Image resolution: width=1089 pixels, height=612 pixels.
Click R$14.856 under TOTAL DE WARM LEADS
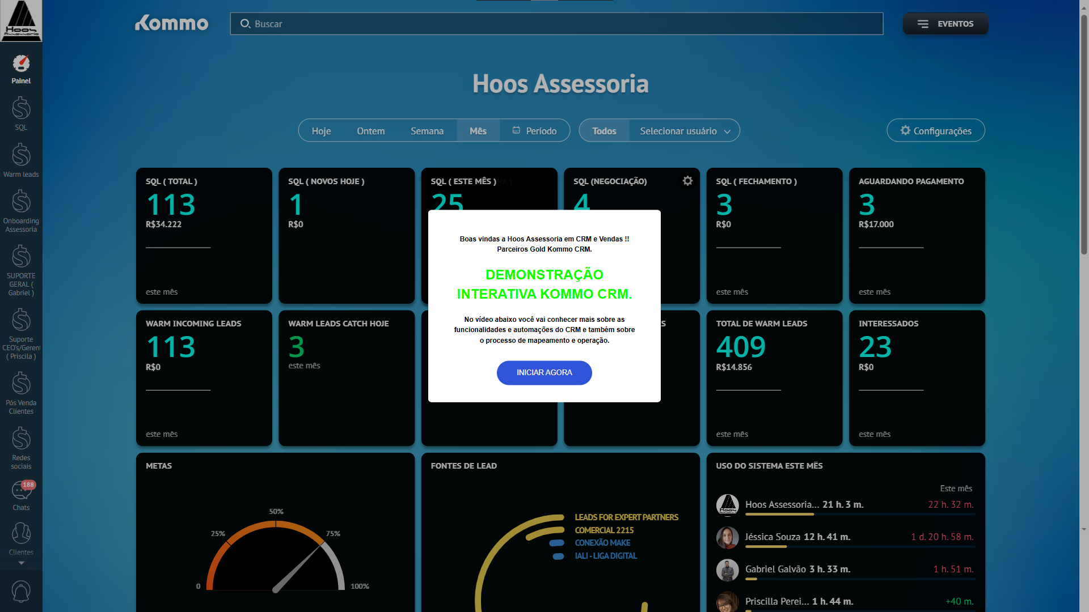(x=734, y=367)
